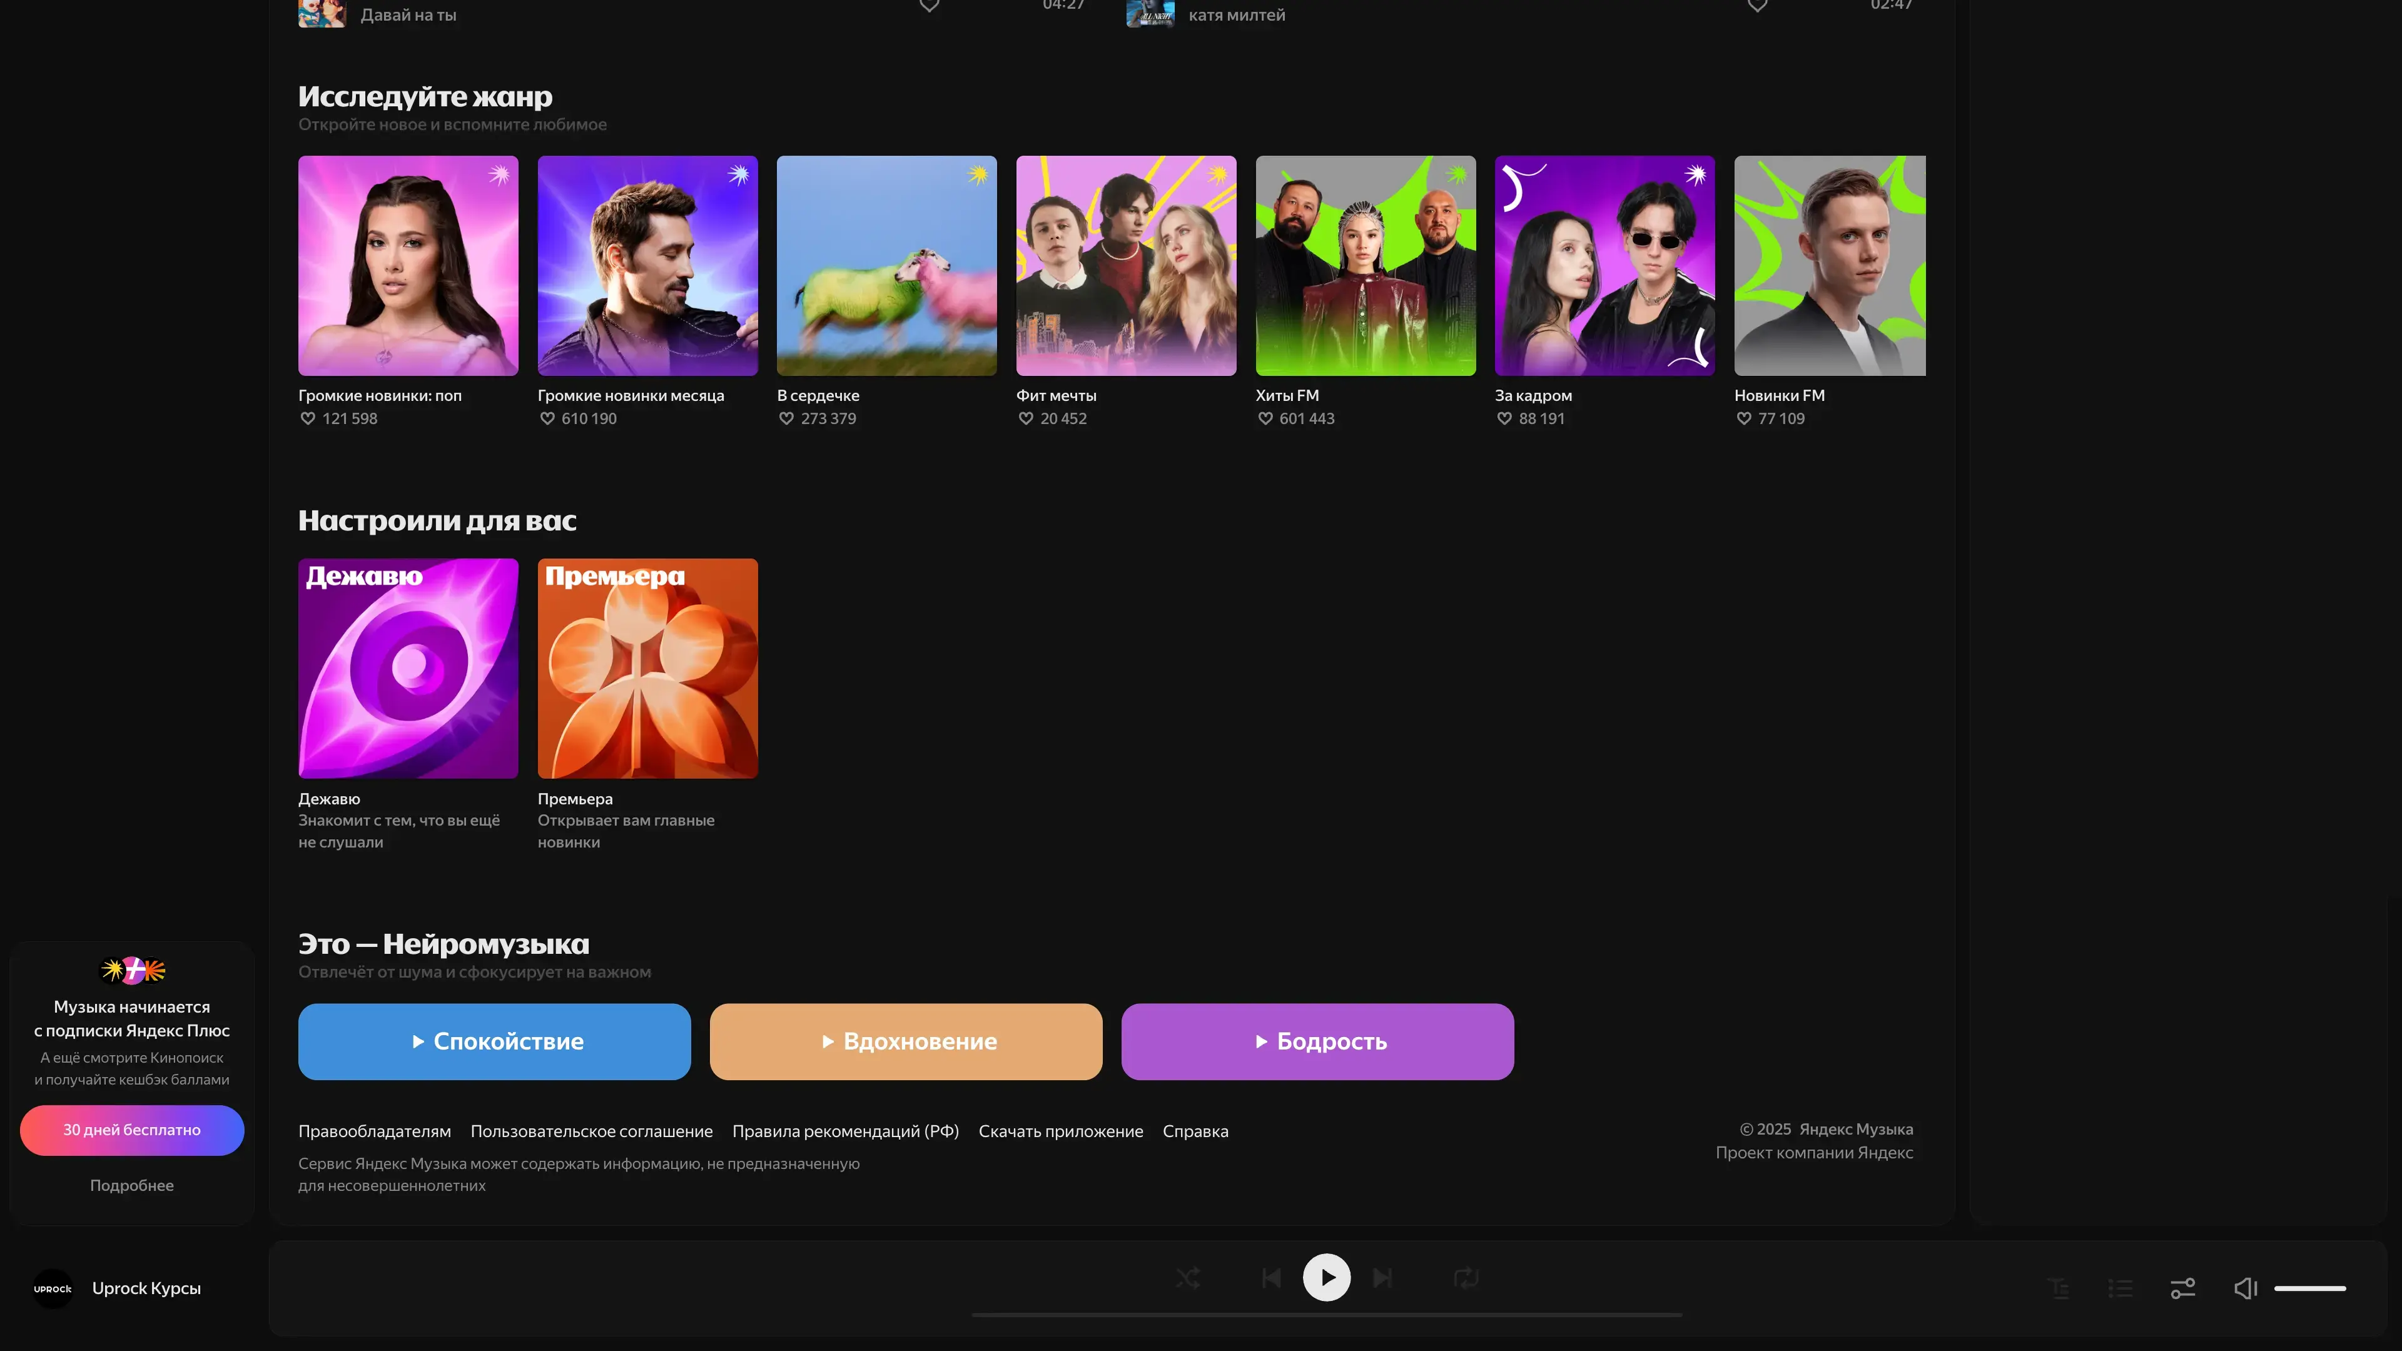Adjust the volume slider
The height and width of the screenshot is (1351, 2402).
(2309, 1288)
